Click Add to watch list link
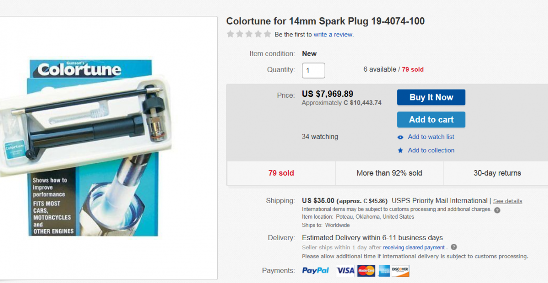The width and height of the screenshot is (548, 283). [x=431, y=137]
